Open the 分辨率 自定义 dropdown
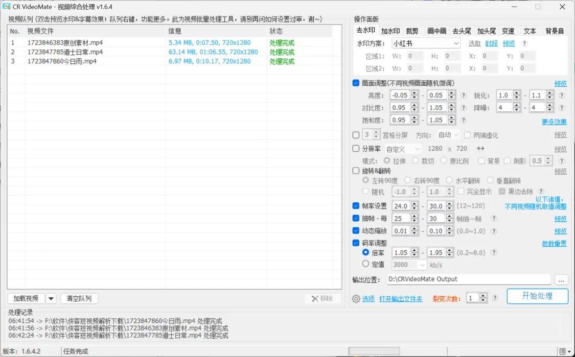The width and height of the screenshot is (575, 357). [x=403, y=149]
